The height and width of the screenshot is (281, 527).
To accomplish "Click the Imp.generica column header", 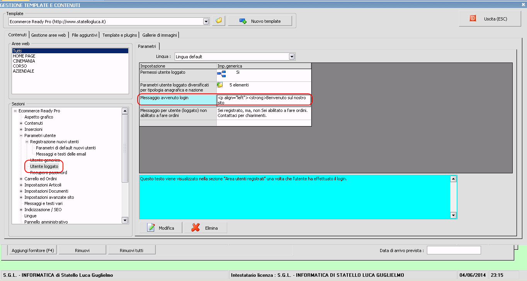I will coord(264,66).
